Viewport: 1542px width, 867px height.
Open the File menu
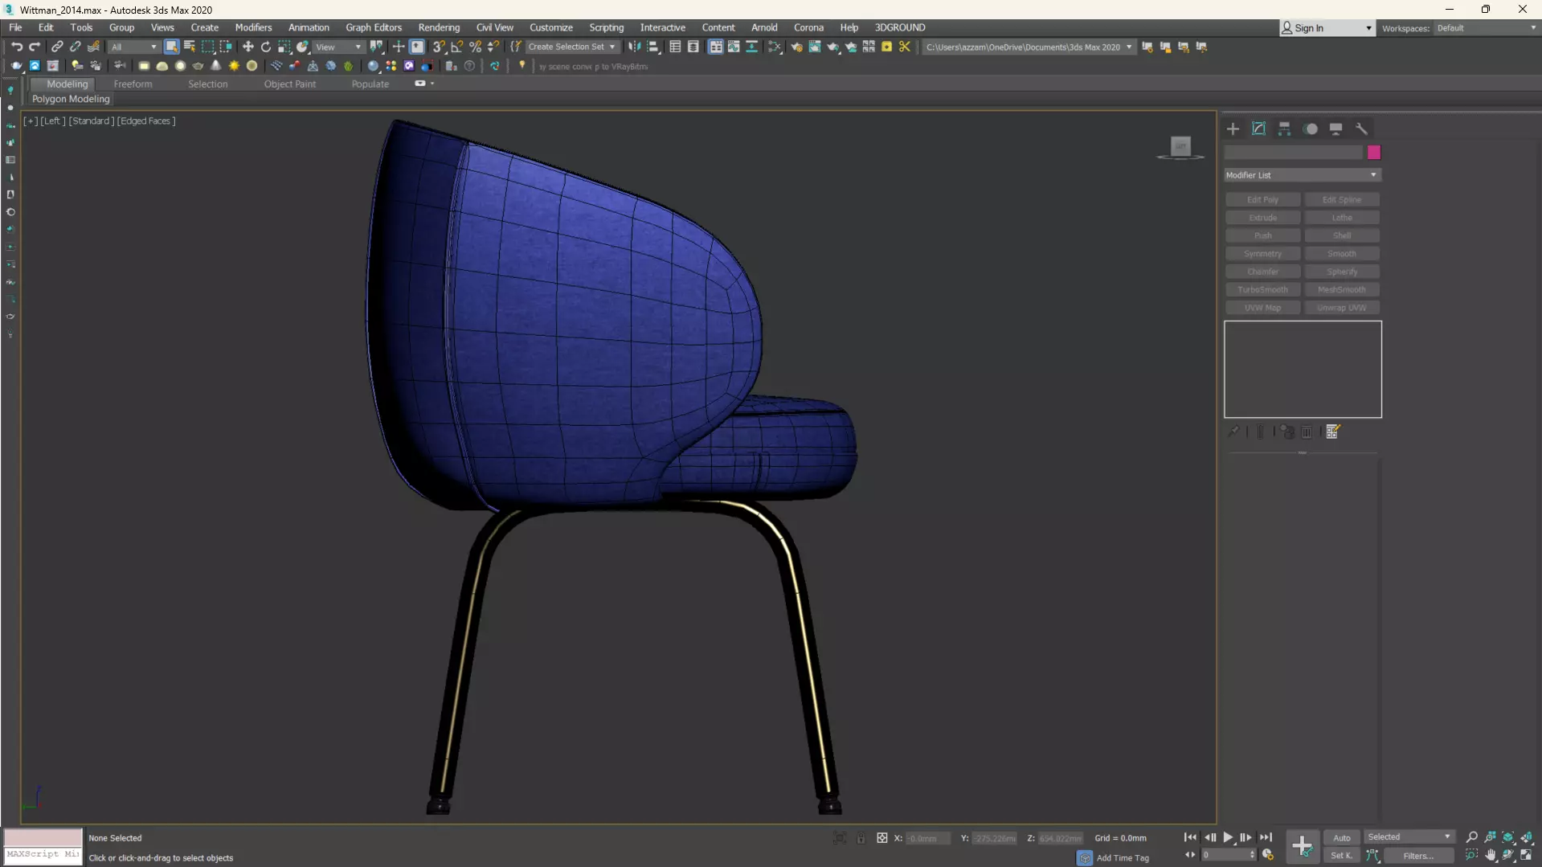click(15, 27)
